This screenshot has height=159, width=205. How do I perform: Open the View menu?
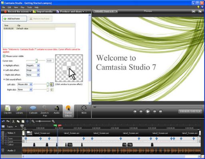click(16, 7)
